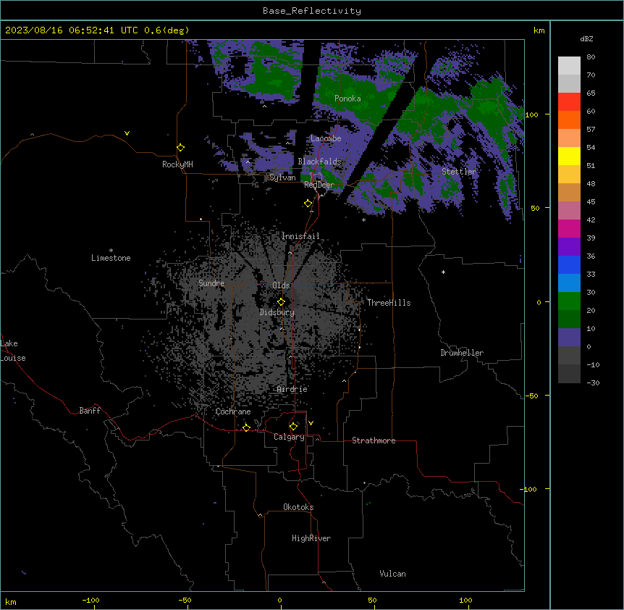Click the RockyMH label
Viewport: 624px width, 610px height.
(x=177, y=164)
